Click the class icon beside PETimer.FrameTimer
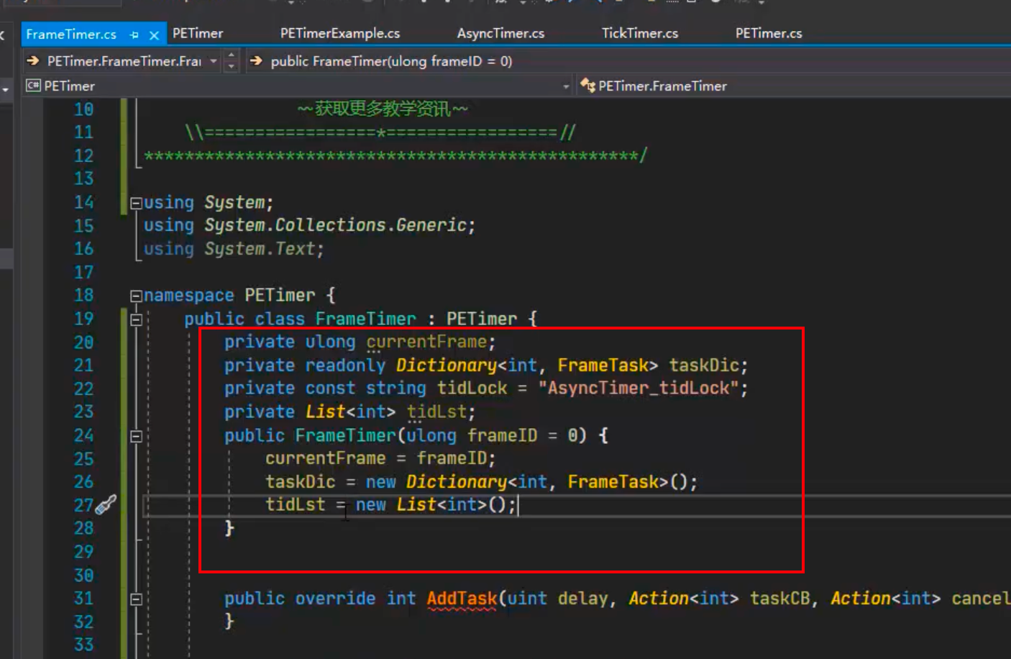1011x659 pixels. pyautogui.click(x=587, y=86)
